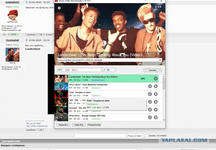This screenshot has height=150, width=216.
Task: Click Gatalskiy83 avatar image
Action: [12, 15]
